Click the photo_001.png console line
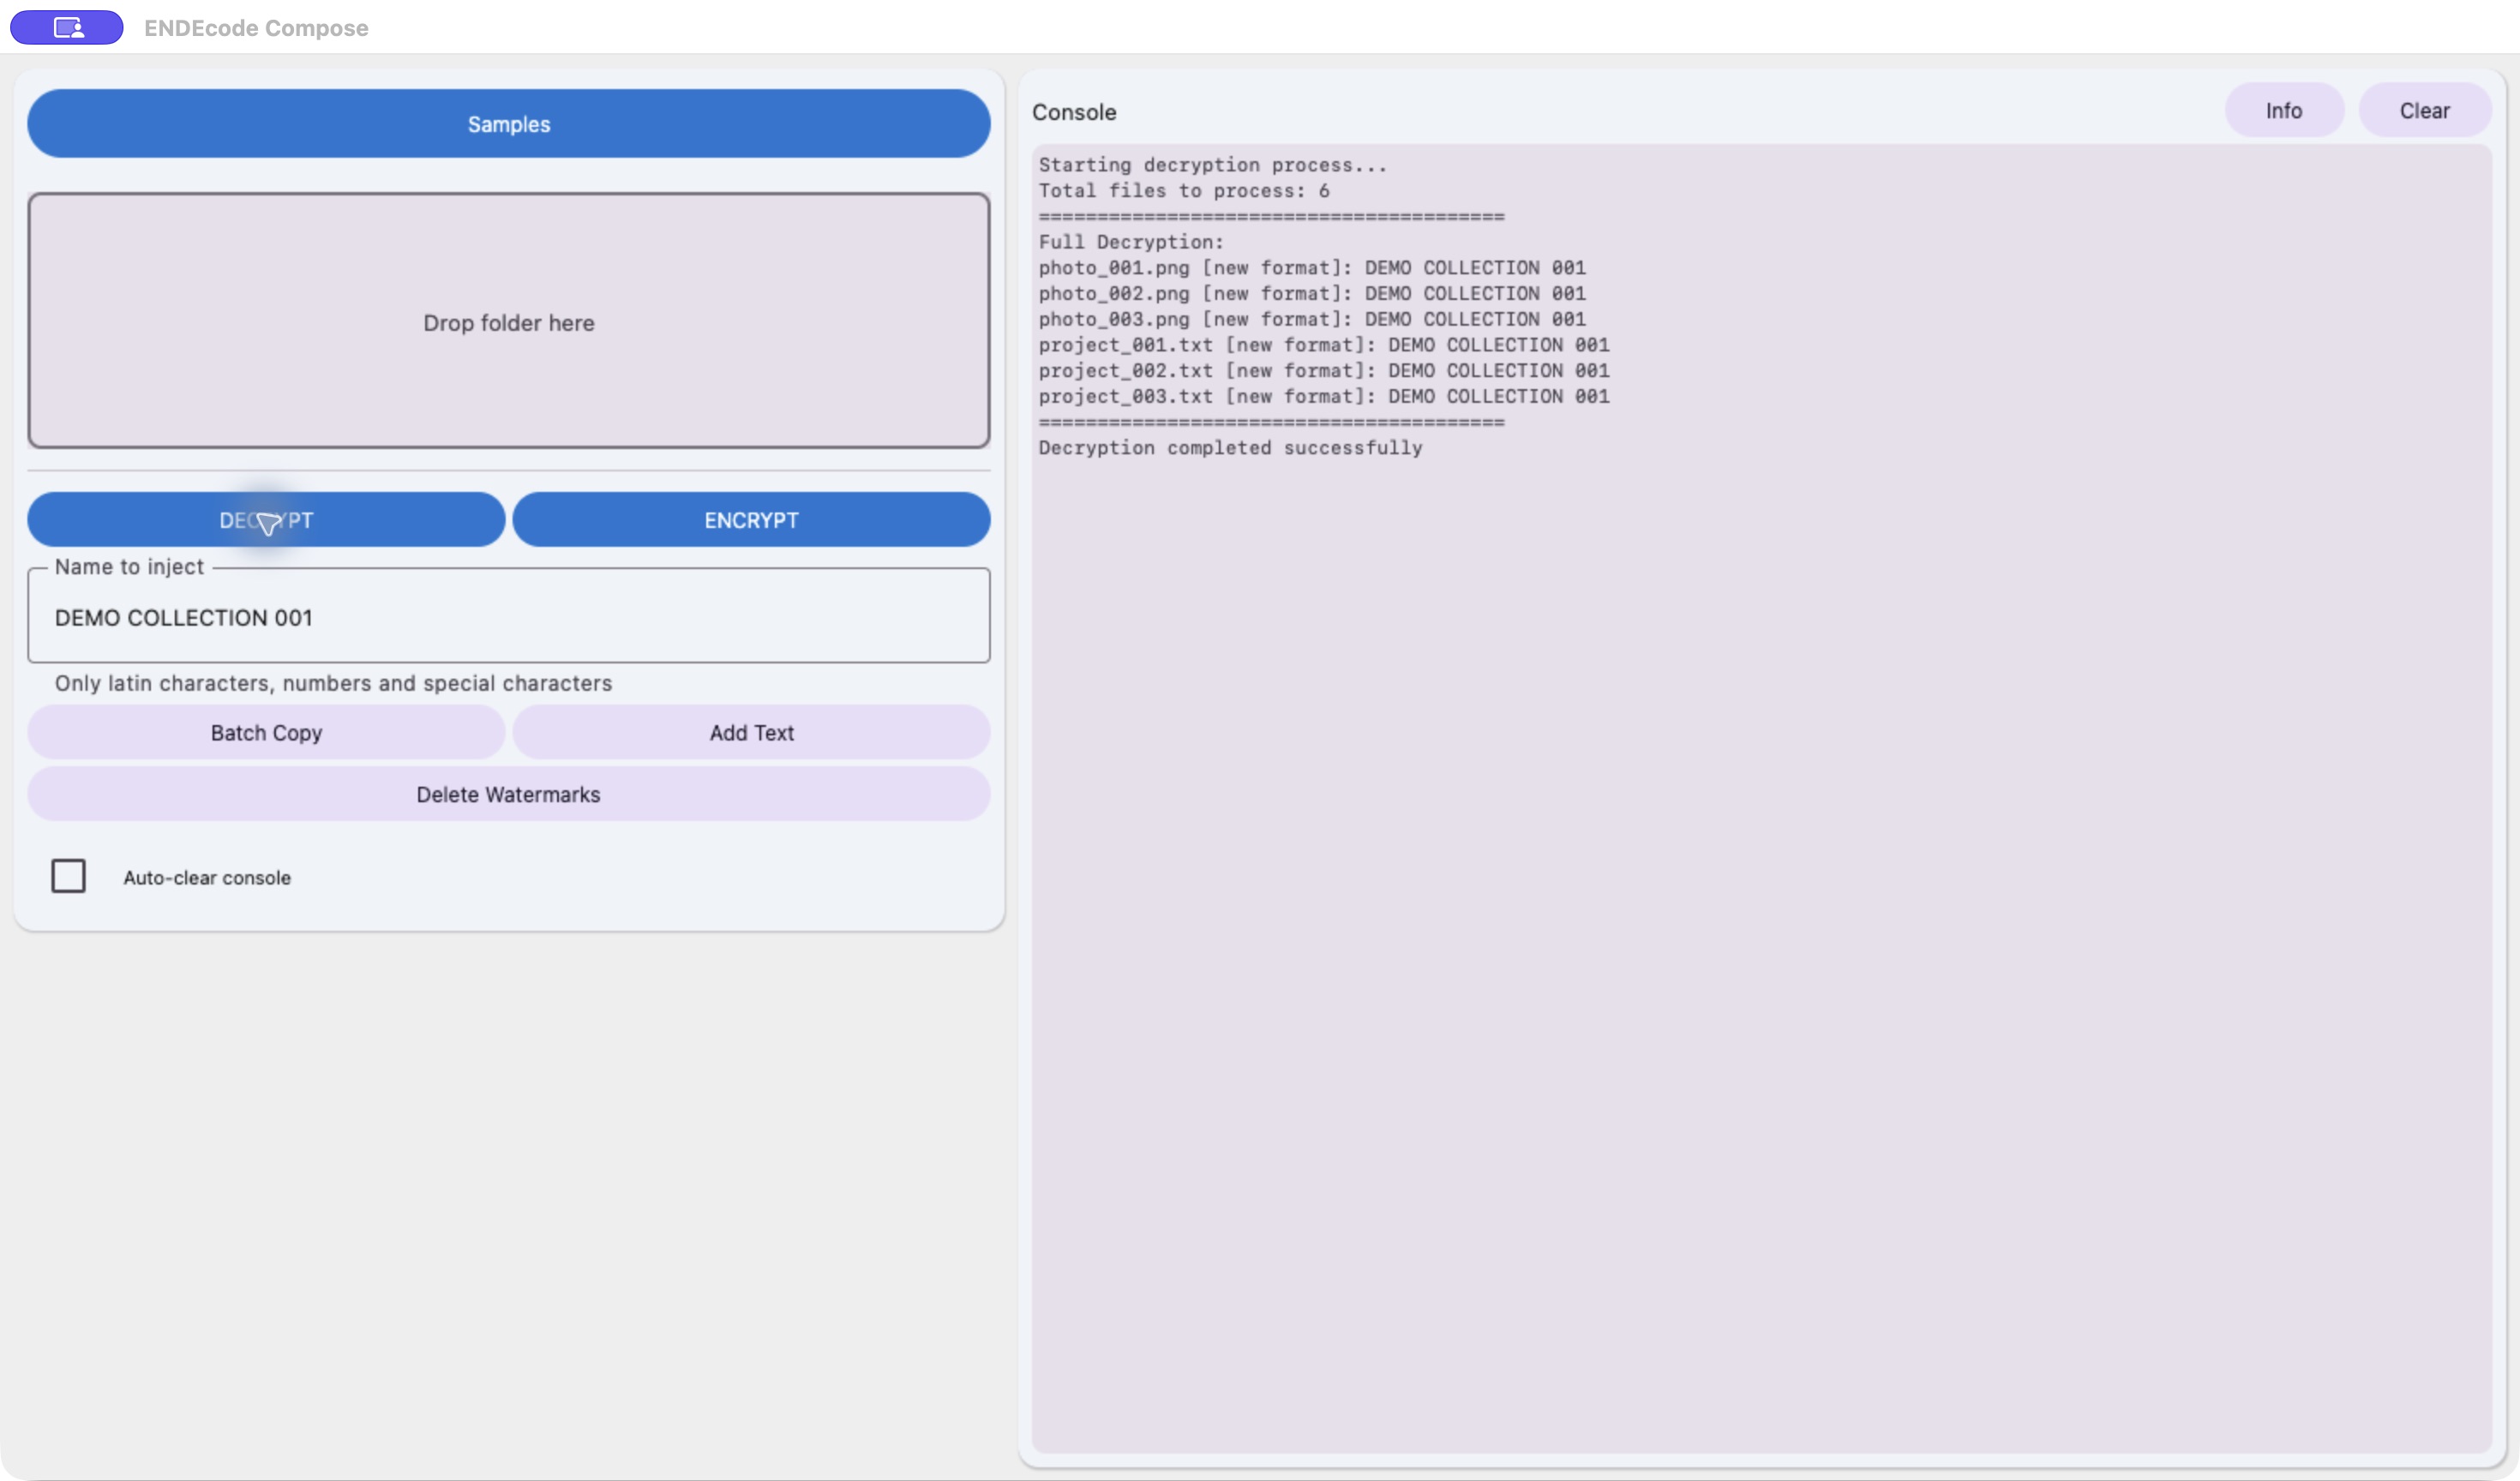This screenshot has height=1481, width=2520. click(x=1312, y=268)
